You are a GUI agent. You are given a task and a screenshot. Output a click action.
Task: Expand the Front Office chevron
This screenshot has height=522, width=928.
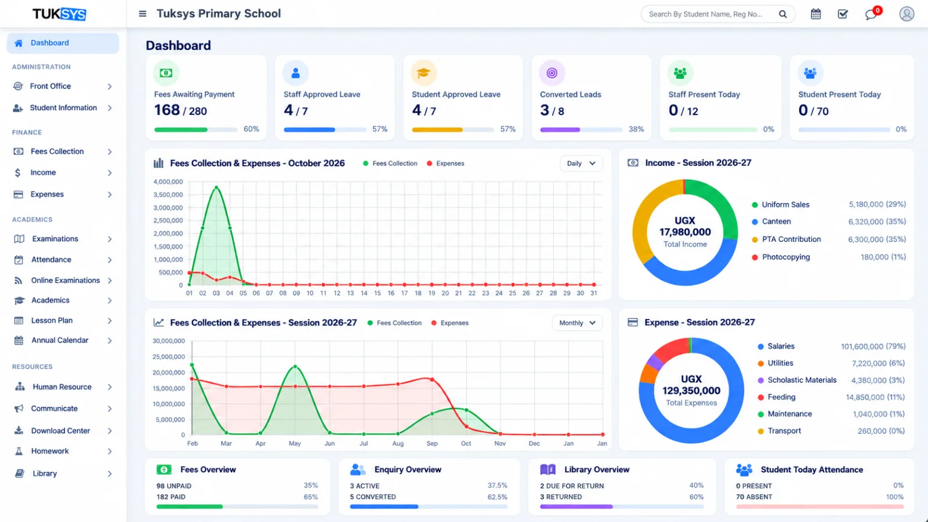(110, 86)
